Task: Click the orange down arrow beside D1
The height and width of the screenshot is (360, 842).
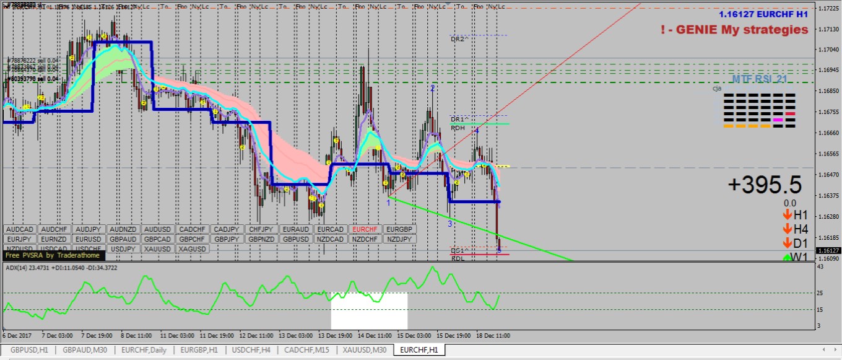Action: (x=787, y=244)
